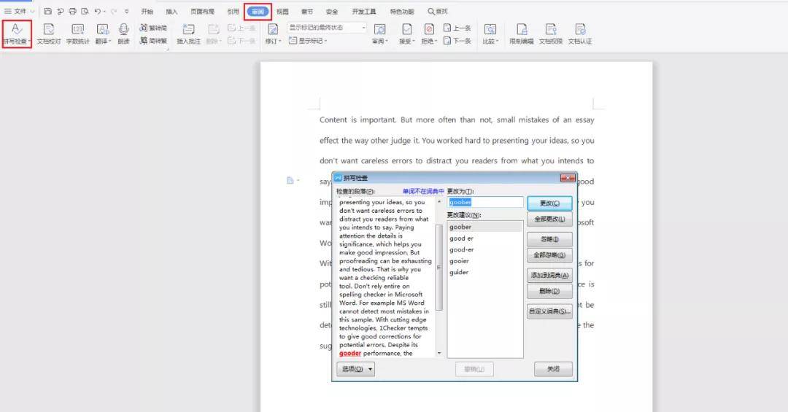Expand the 选项 dropdown in spell check dialog
The width and height of the screenshot is (788, 412).
(355, 369)
